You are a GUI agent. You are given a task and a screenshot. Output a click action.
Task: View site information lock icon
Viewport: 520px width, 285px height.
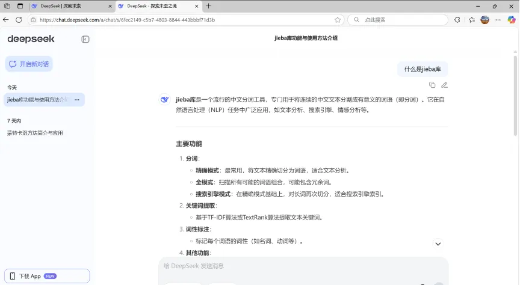[x=33, y=20]
